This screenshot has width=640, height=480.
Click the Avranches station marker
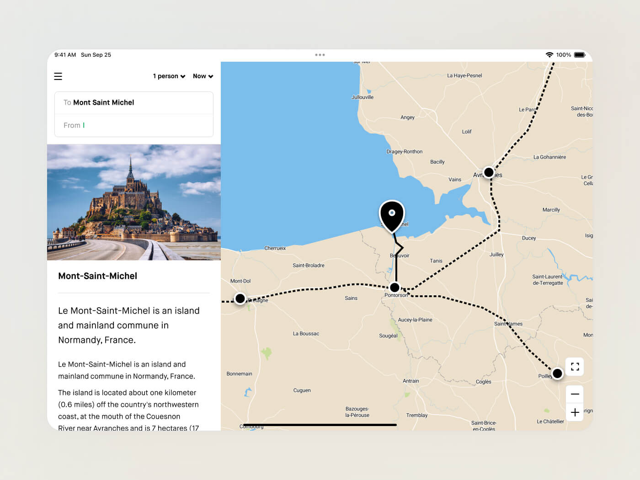[489, 172]
